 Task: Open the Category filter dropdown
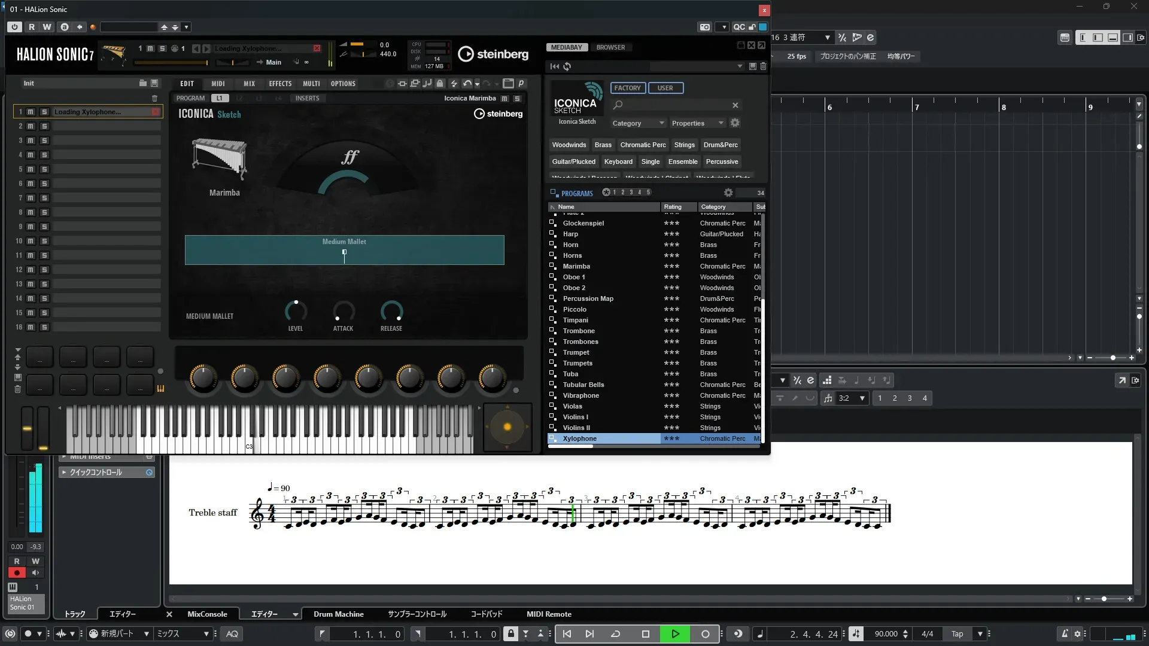pos(637,123)
